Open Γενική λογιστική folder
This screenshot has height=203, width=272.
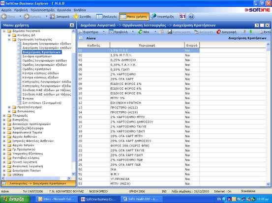point(25,162)
